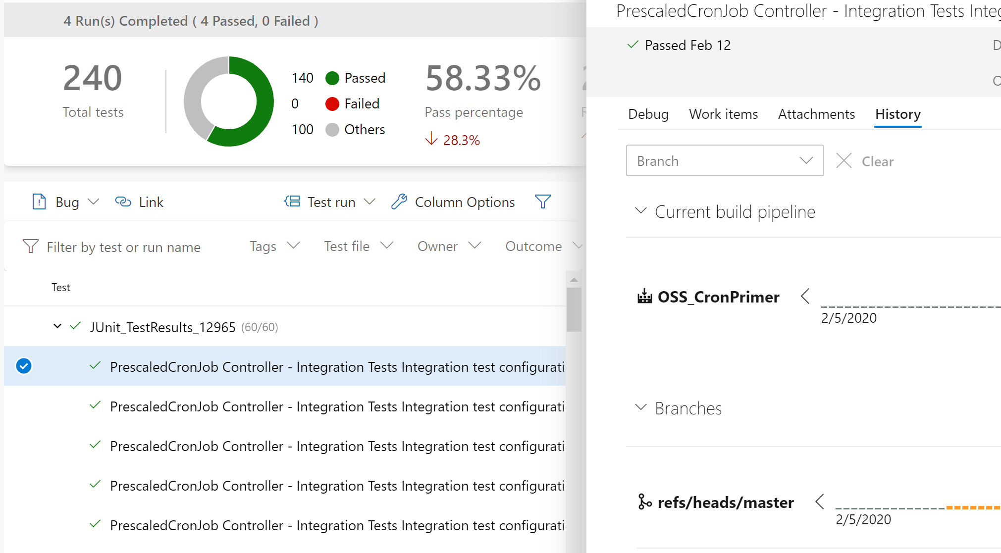Toggle the filter funnel icon in toolbar

pyautogui.click(x=543, y=201)
